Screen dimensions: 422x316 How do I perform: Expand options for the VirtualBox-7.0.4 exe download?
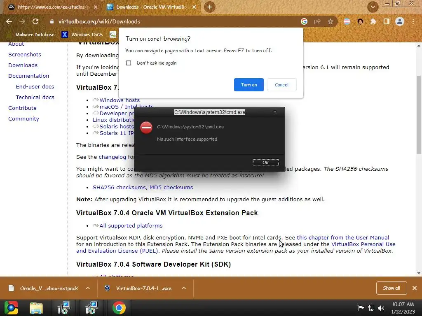pos(184,288)
